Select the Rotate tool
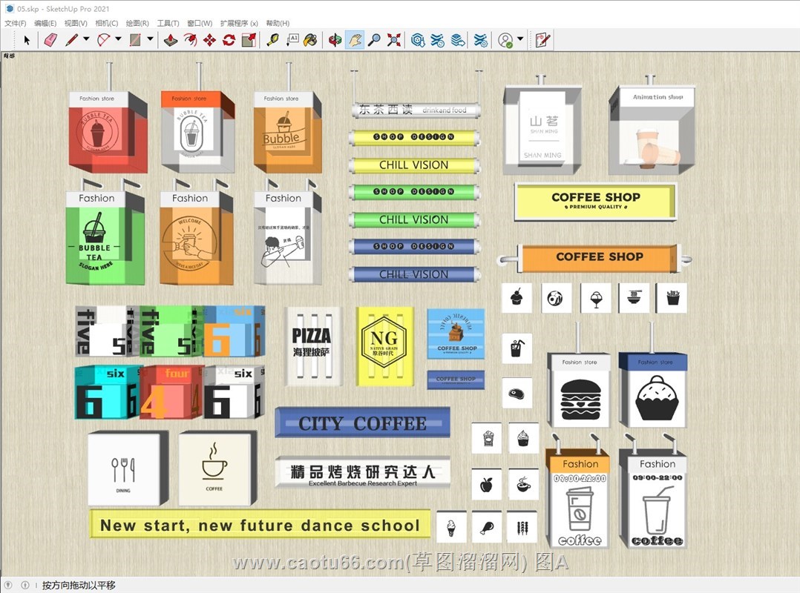Screen dimensions: 800x593 tap(229, 40)
